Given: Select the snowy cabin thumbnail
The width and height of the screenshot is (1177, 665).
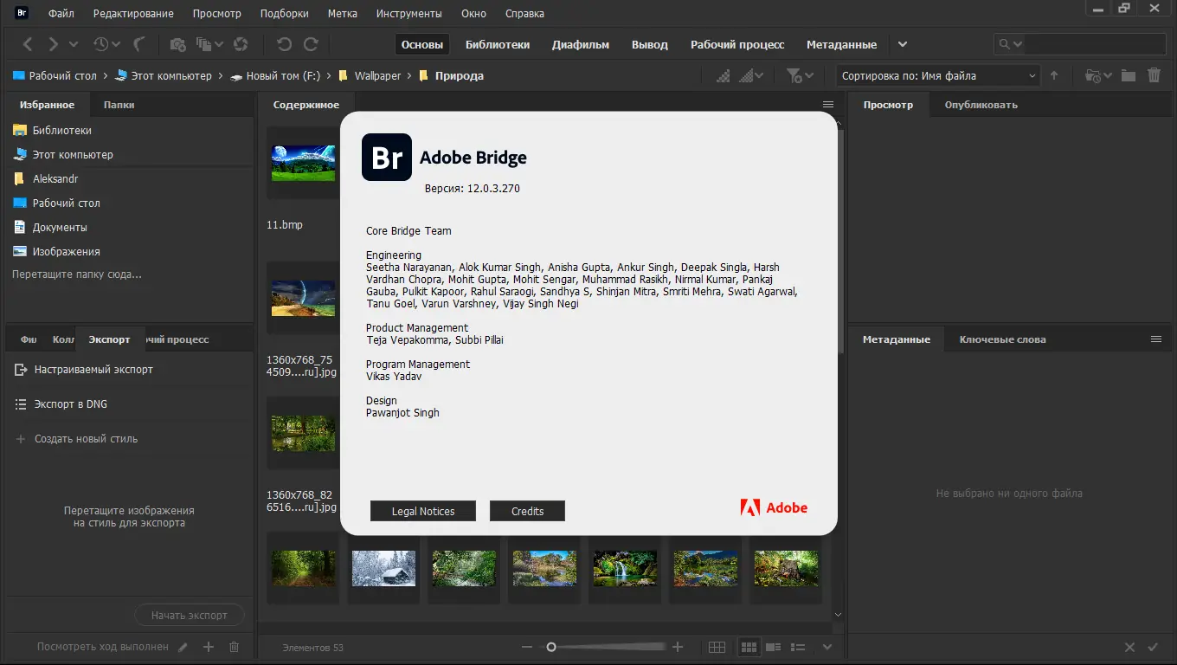Looking at the screenshot, I should pos(383,569).
